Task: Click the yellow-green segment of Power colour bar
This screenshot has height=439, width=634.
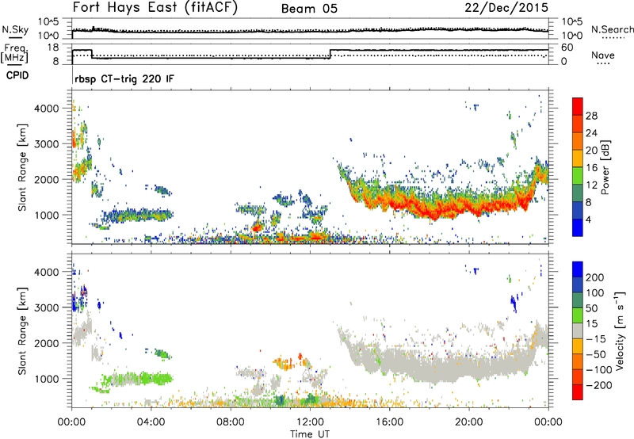Action: click(x=578, y=176)
